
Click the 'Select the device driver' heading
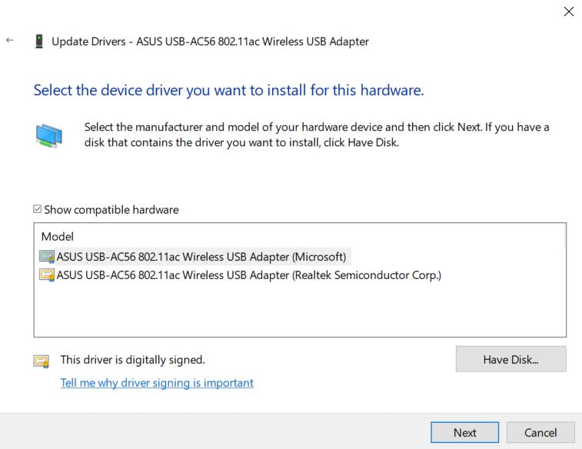(228, 90)
